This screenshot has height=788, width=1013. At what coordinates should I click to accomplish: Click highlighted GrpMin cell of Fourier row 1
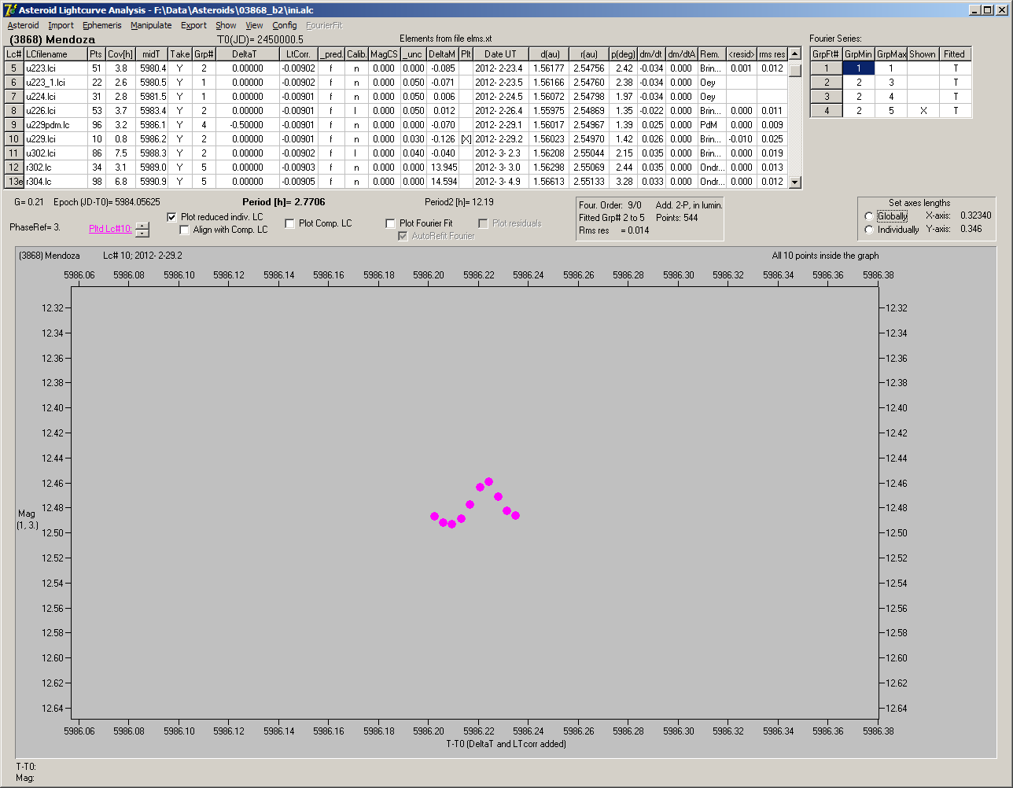coord(859,68)
